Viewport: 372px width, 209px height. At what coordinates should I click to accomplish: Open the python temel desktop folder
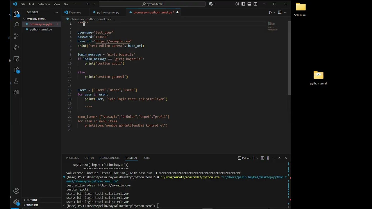(x=319, y=78)
